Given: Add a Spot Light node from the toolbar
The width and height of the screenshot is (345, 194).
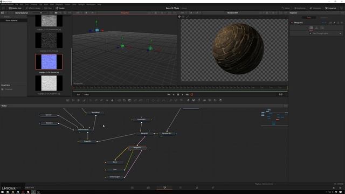Looking at the screenshot, I should pos(215,100).
